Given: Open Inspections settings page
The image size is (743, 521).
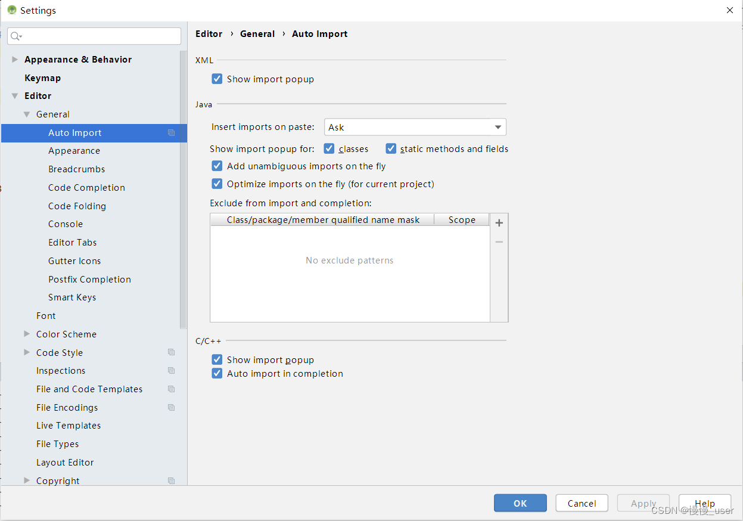Looking at the screenshot, I should click(x=61, y=371).
